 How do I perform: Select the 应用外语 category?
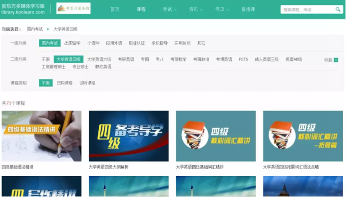[x=114, y=43]
